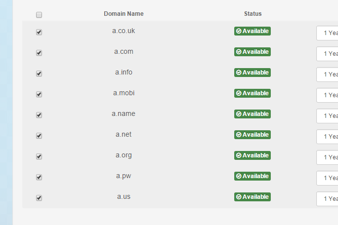
Task: Click the Domain Name column header
Action: click(x=124, y=14)
